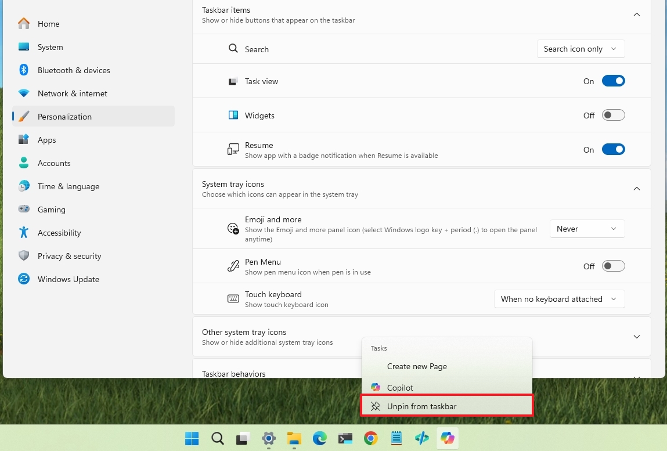Open the Search icon only dropdown
This screenshot has height=451, width=667.
point(580,49)
